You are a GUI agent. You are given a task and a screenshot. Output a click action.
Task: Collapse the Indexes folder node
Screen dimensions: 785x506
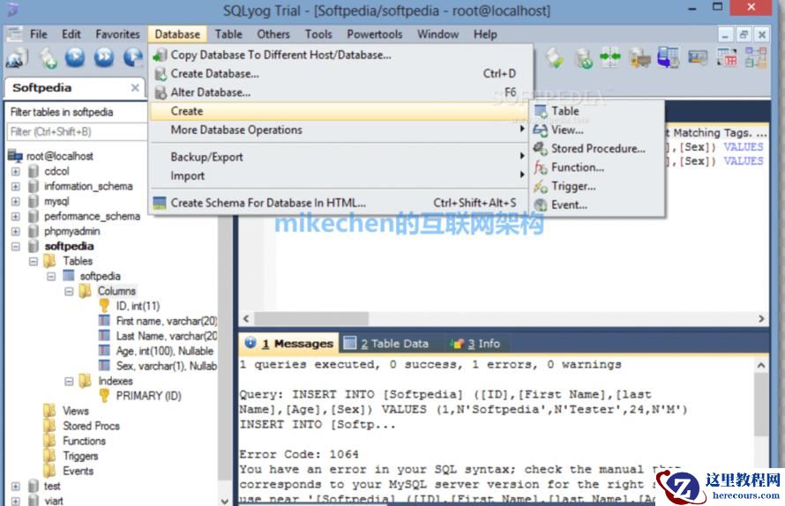click(69, 382)
